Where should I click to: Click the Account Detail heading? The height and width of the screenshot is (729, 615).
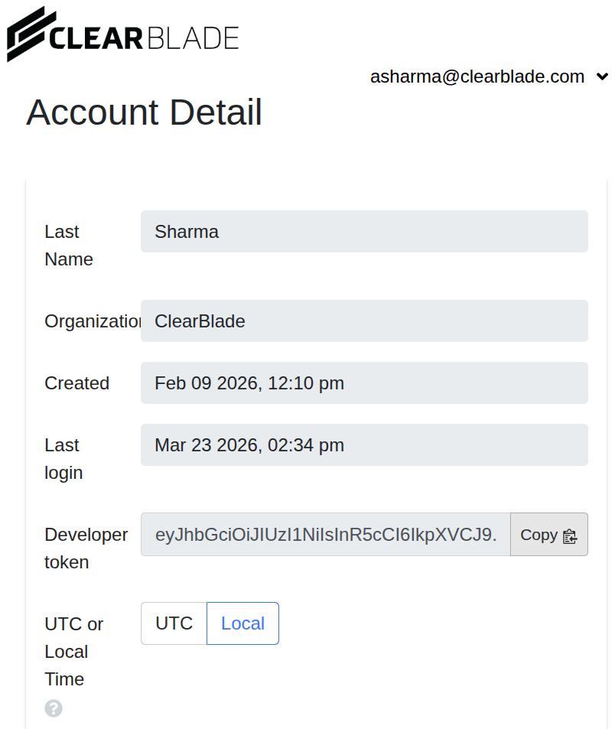click(145, 112)
